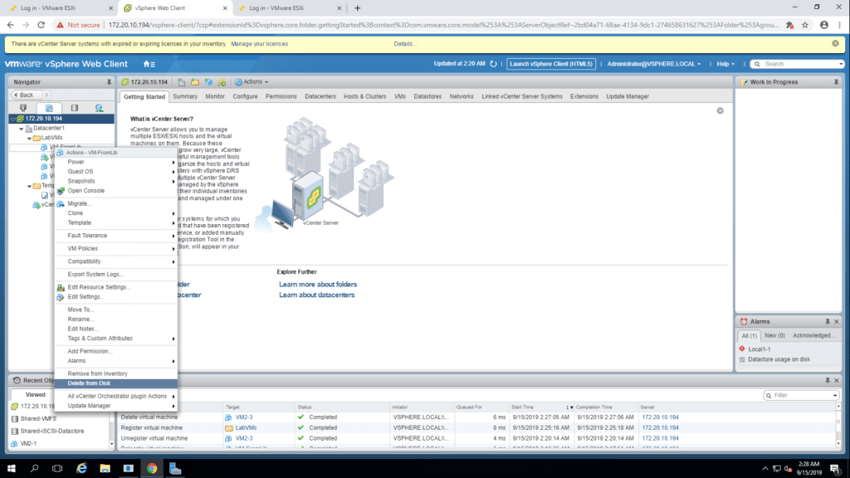The image size is (850, 478).
Task: Open the Manage your licenses link
Action: point(259,43)
